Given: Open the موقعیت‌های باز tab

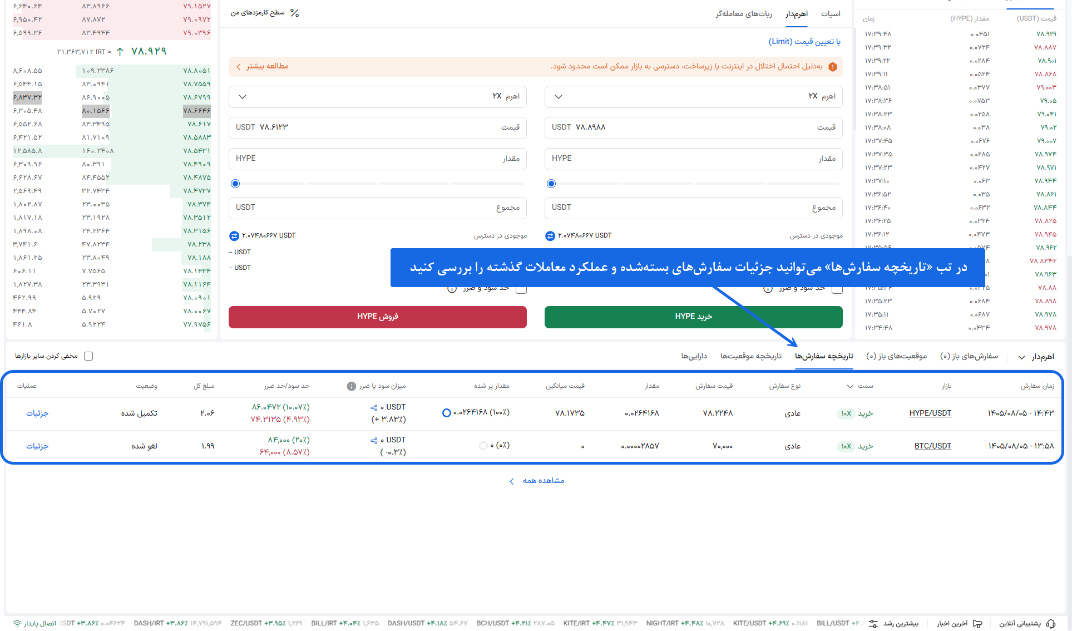Looking at the screenshot, I should 897,356.
